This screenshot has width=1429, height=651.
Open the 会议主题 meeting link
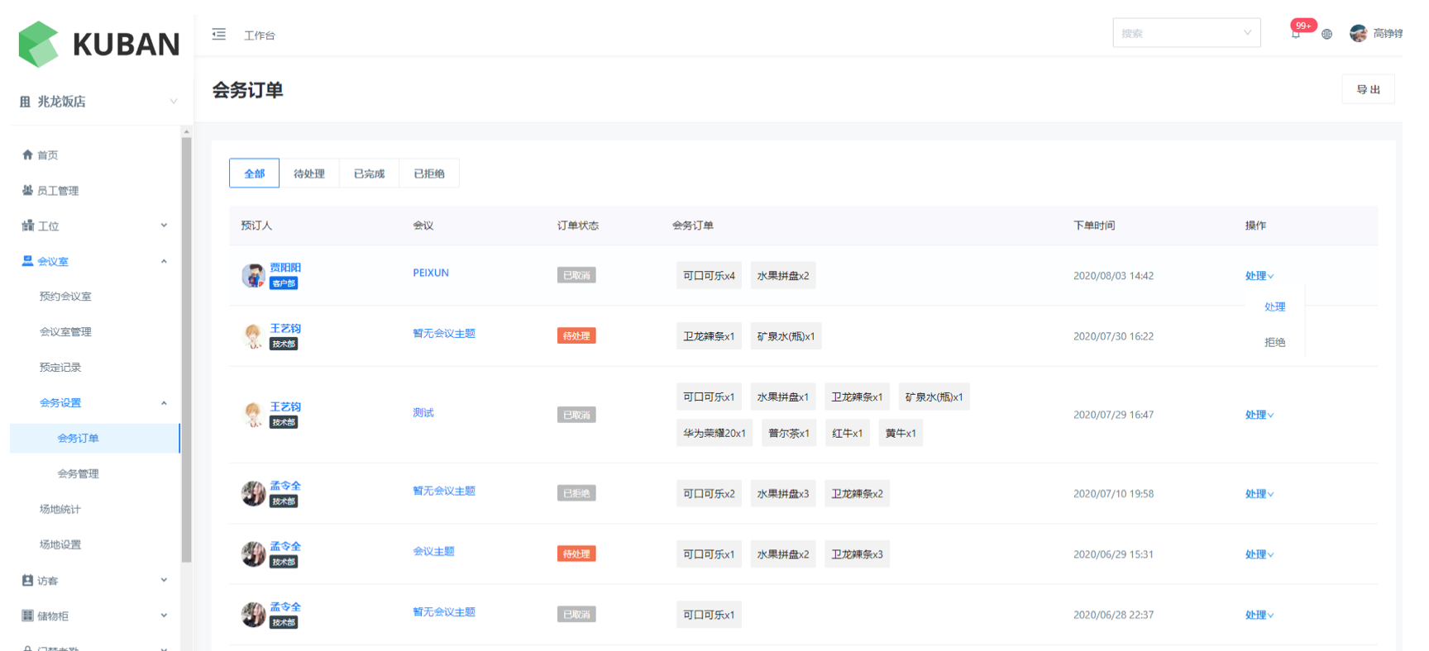[x=434, y=551]
